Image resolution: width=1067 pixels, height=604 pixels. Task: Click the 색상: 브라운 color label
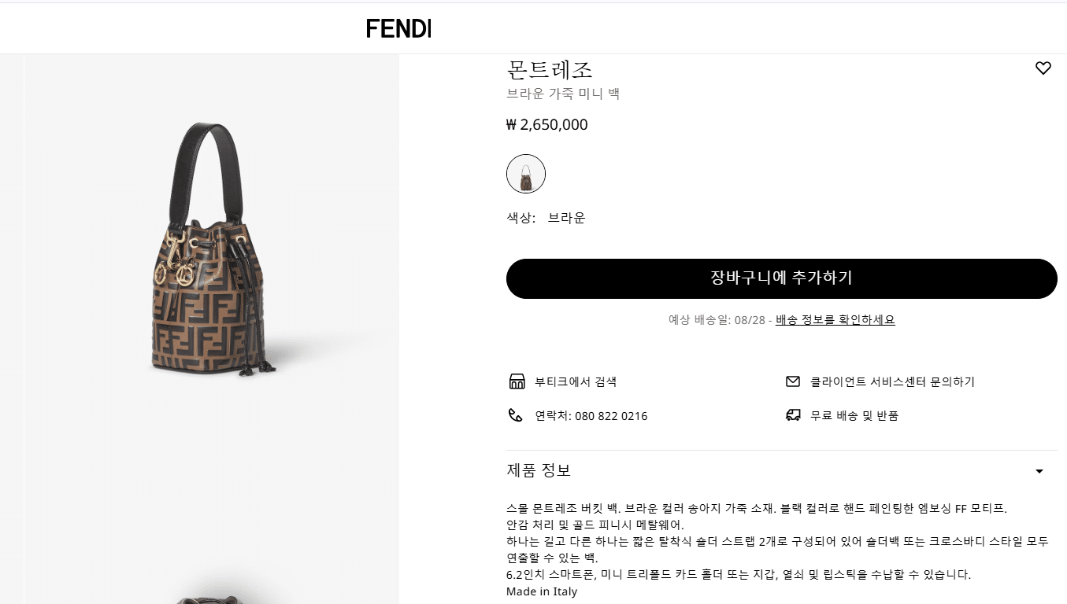point(546,219)
